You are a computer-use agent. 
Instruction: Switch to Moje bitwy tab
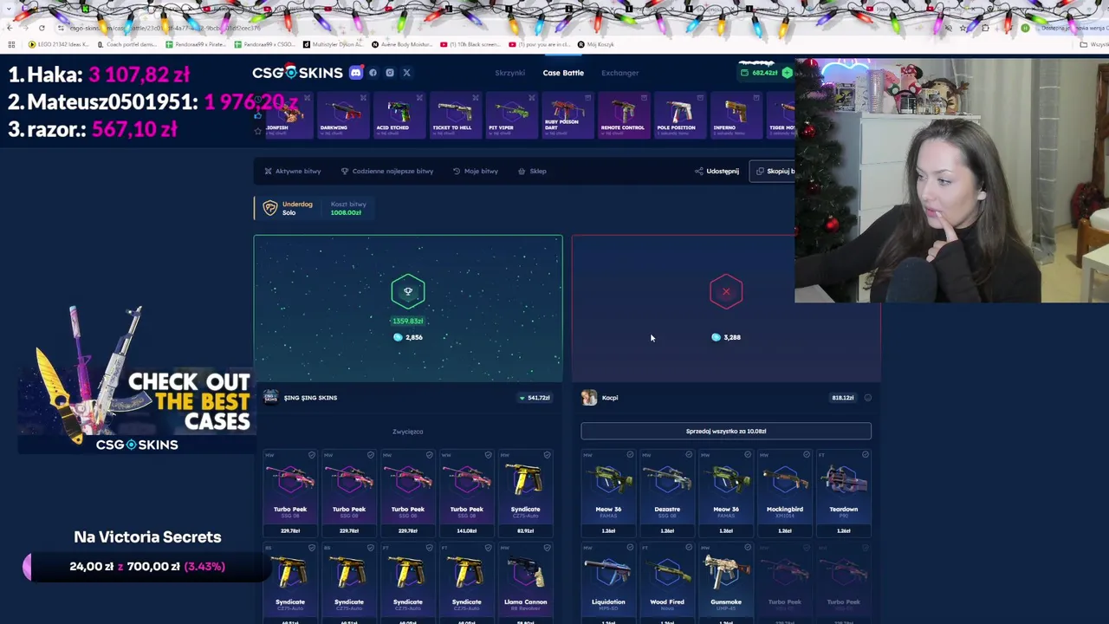pos(476,171)
